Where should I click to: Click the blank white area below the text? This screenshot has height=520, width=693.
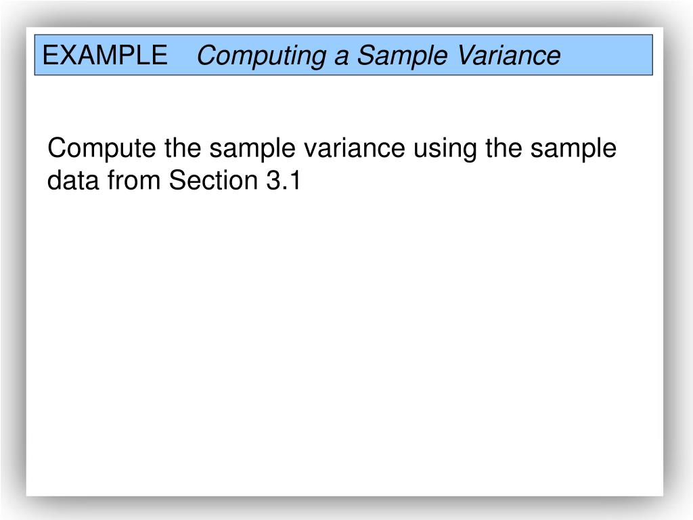pos(344,345)
